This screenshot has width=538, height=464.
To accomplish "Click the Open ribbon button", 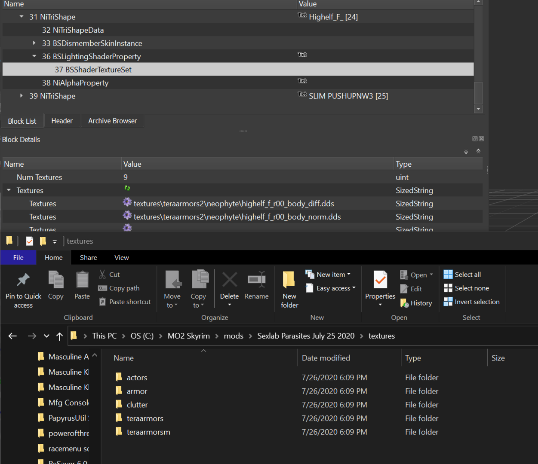I will coord(414,275).
